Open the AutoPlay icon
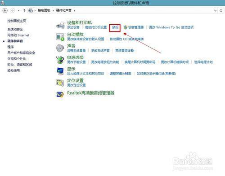This screenshot has height=176, width=225. click(x=60, y=37)
